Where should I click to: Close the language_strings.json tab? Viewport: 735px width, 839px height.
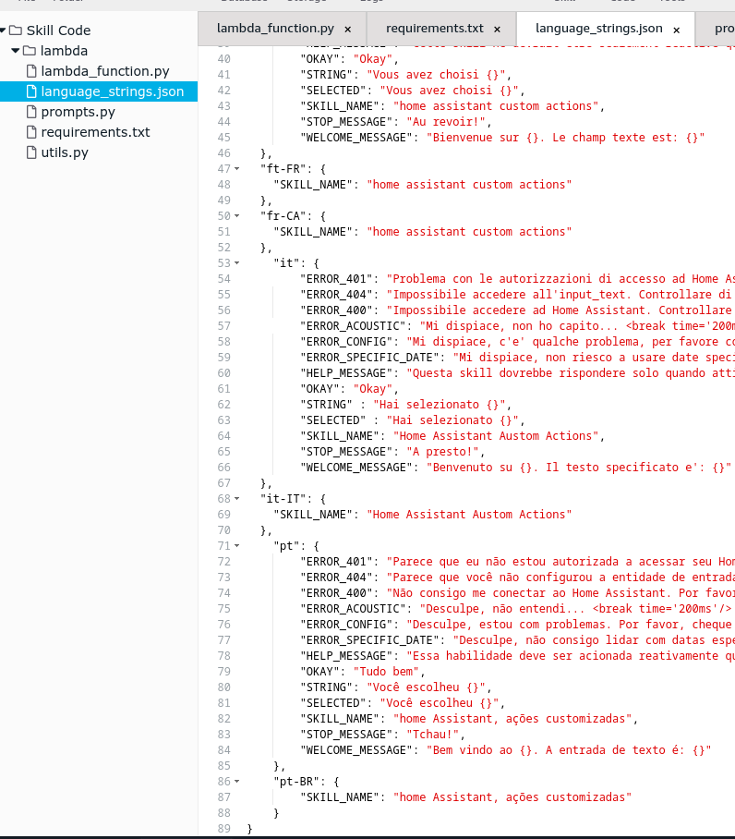[676, 29]
